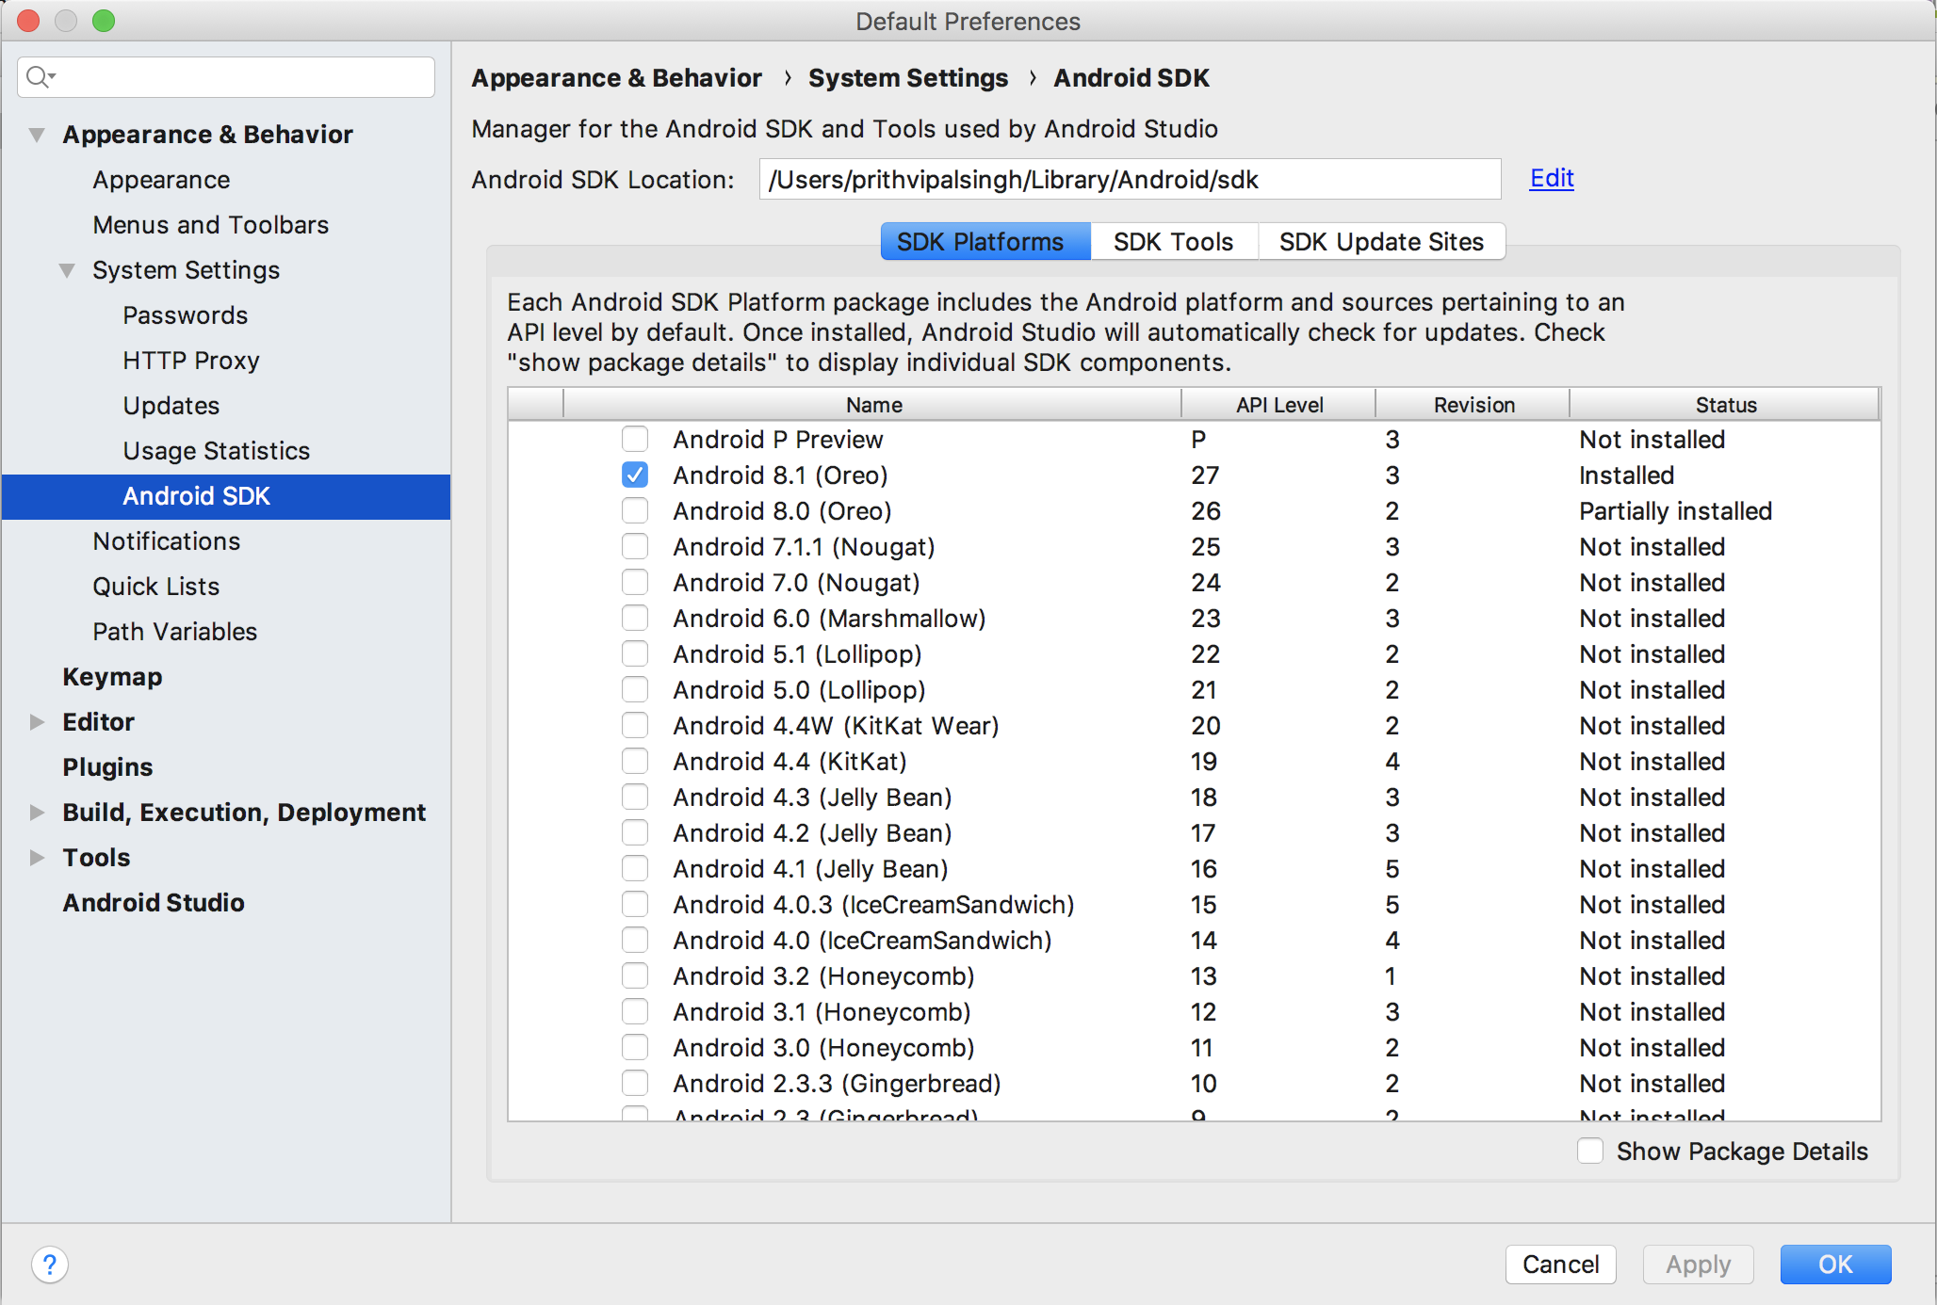1937x1305 pixels.
Task: Click the Android SDK Location field
Action: pyautogui.click(x=1129, y=180)
